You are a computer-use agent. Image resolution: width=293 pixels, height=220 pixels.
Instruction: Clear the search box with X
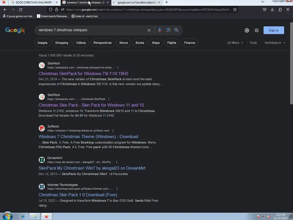pos(149,30)
